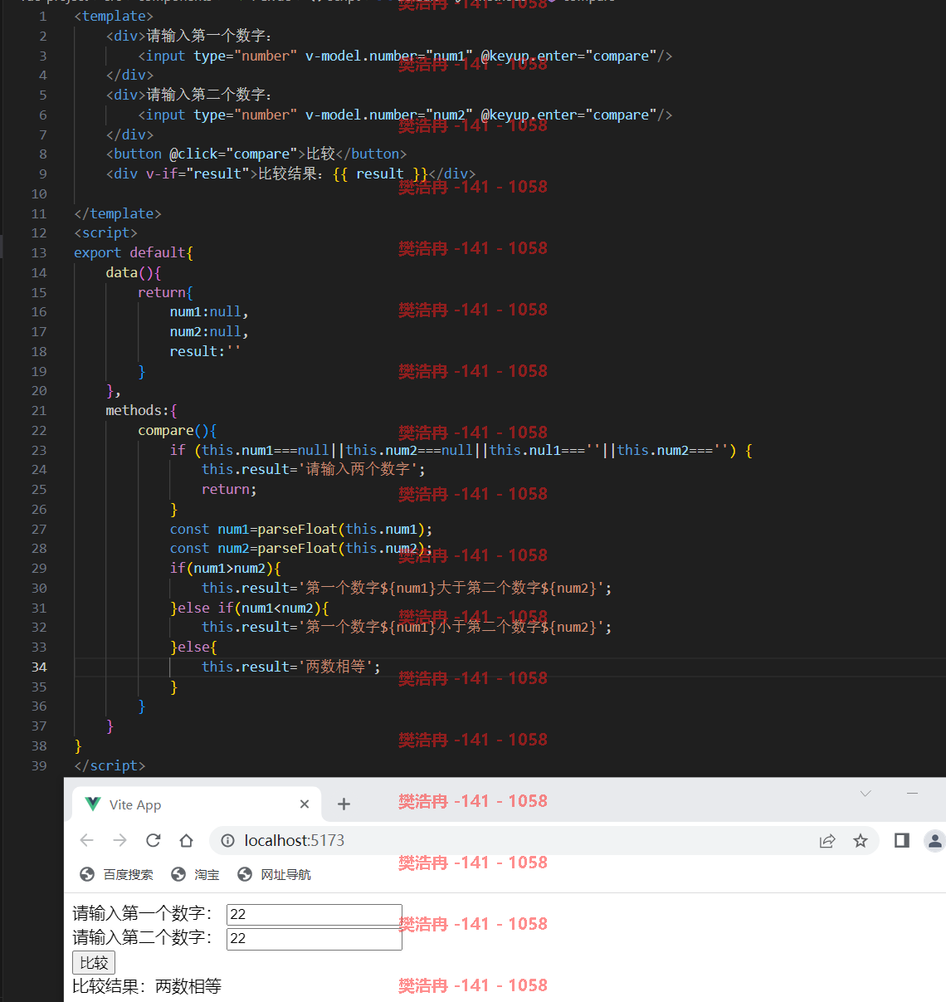Click line number 13 in the editor
The width and height of the screenshot is (946, 1002).
tap(39, 252)
